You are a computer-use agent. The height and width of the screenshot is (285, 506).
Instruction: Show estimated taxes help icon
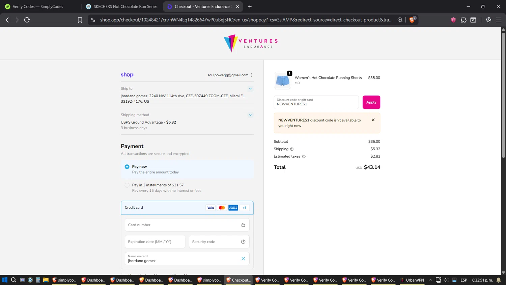[304, 156]
